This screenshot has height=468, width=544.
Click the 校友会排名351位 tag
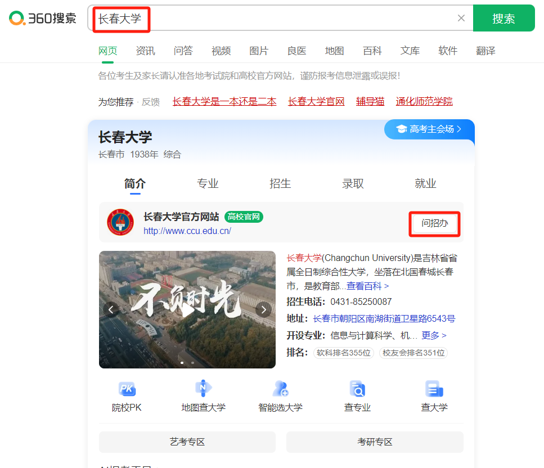click(x=413, y=353)
